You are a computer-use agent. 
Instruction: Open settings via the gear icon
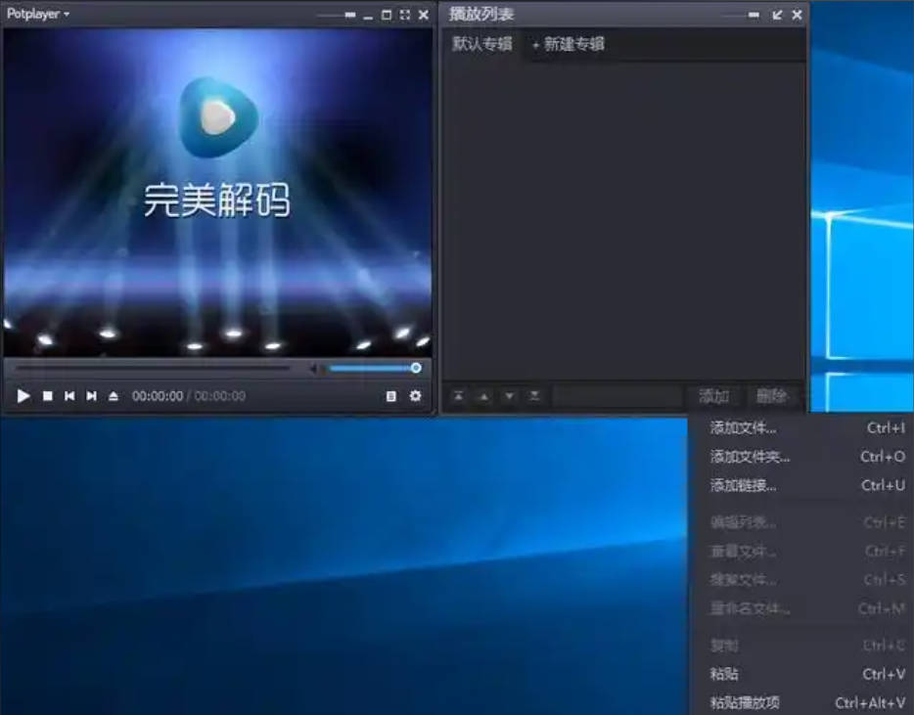pos(416,396)
